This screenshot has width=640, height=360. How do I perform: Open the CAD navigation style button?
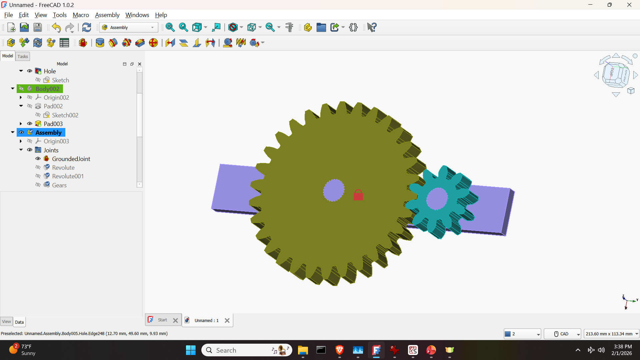coord(562,334)
